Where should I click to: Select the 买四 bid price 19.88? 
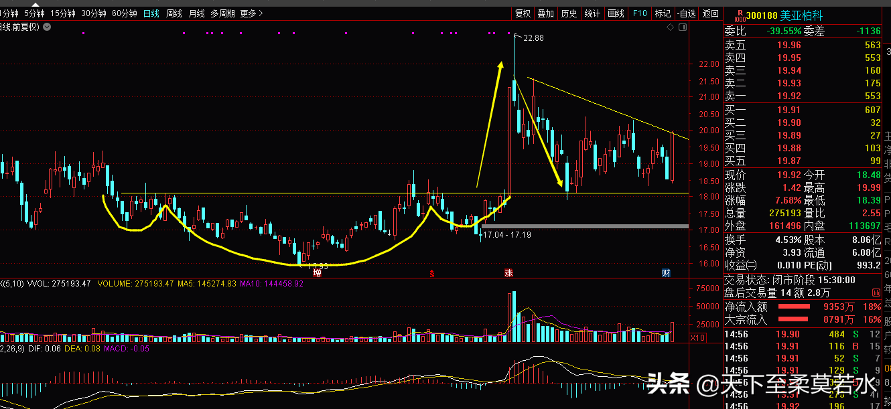(x=789, y=149)
